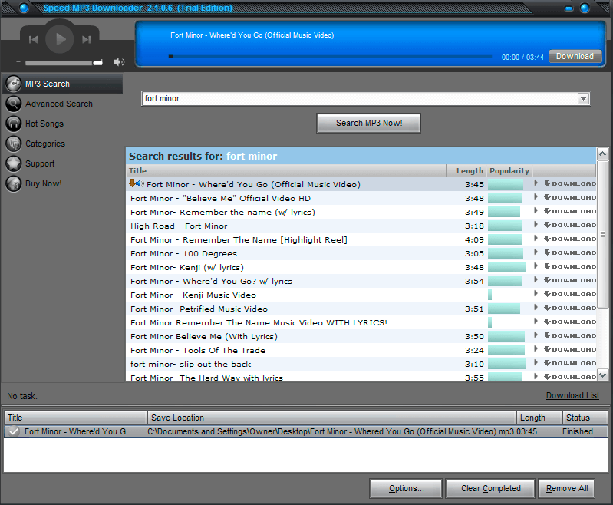The width and height of the screenshot is (613, 505).
Task: Click the Status column header
Action: [x=585, y=418]
